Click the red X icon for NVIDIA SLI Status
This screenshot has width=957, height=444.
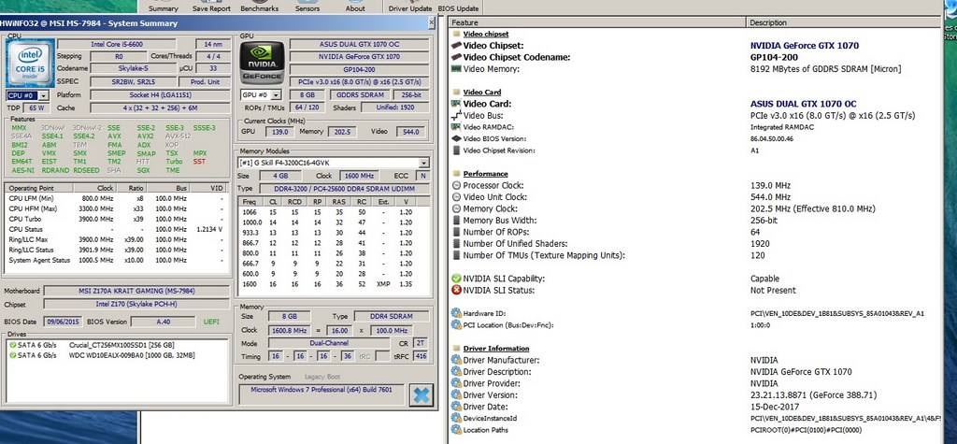click(456, 291)
